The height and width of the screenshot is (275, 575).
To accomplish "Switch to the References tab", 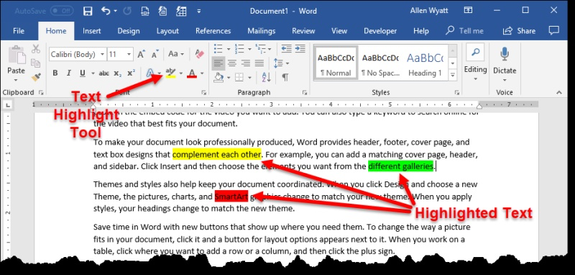I will pos(213,31).
